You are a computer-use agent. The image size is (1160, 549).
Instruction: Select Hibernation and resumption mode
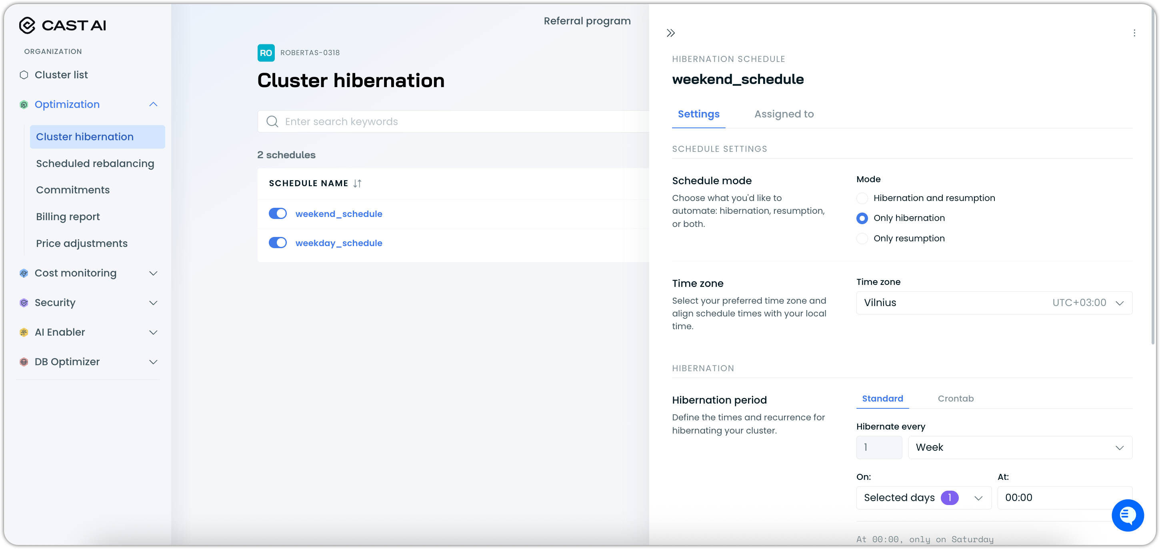tap(862, 198)
